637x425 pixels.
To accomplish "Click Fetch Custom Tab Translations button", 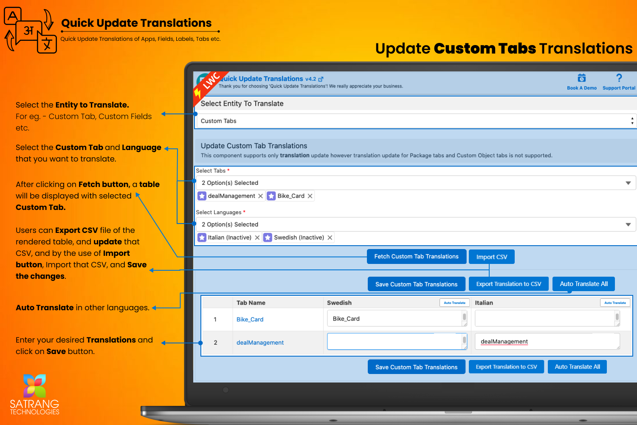I will [417, 257].
